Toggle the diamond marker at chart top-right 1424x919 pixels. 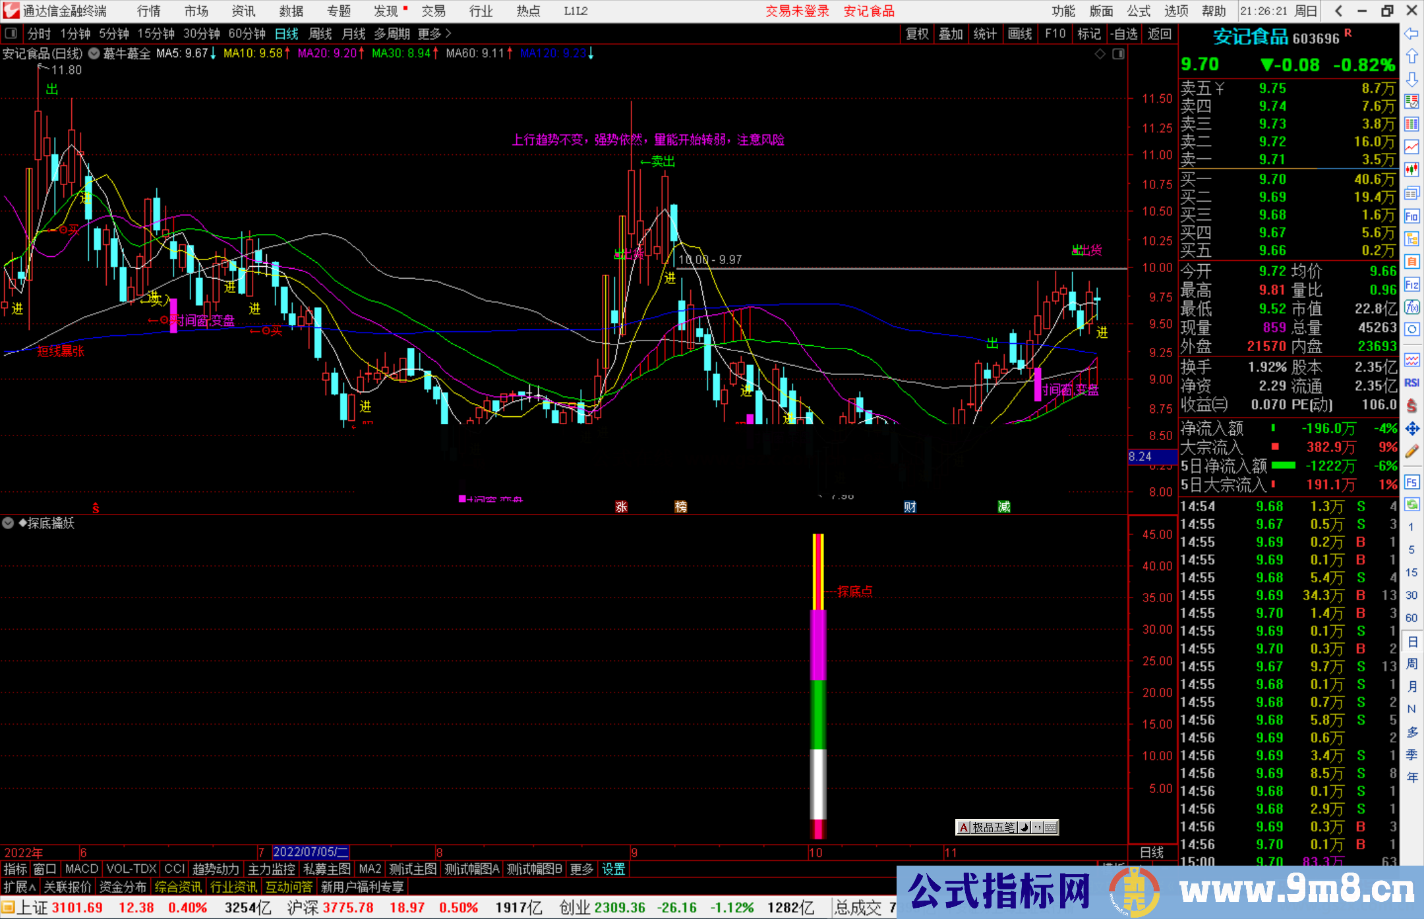tap(1100, 54)
